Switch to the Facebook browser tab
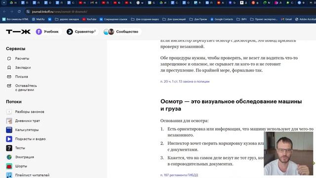The image size is (316, 178). click(x=139, y=2)
